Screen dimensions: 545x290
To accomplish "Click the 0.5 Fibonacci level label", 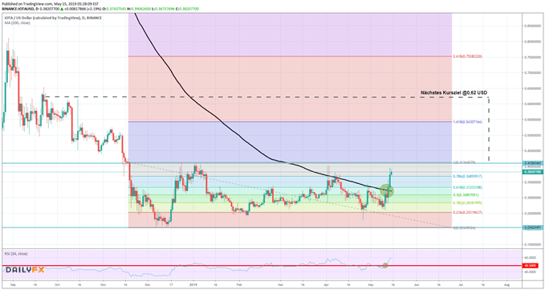I will (466, 195).
